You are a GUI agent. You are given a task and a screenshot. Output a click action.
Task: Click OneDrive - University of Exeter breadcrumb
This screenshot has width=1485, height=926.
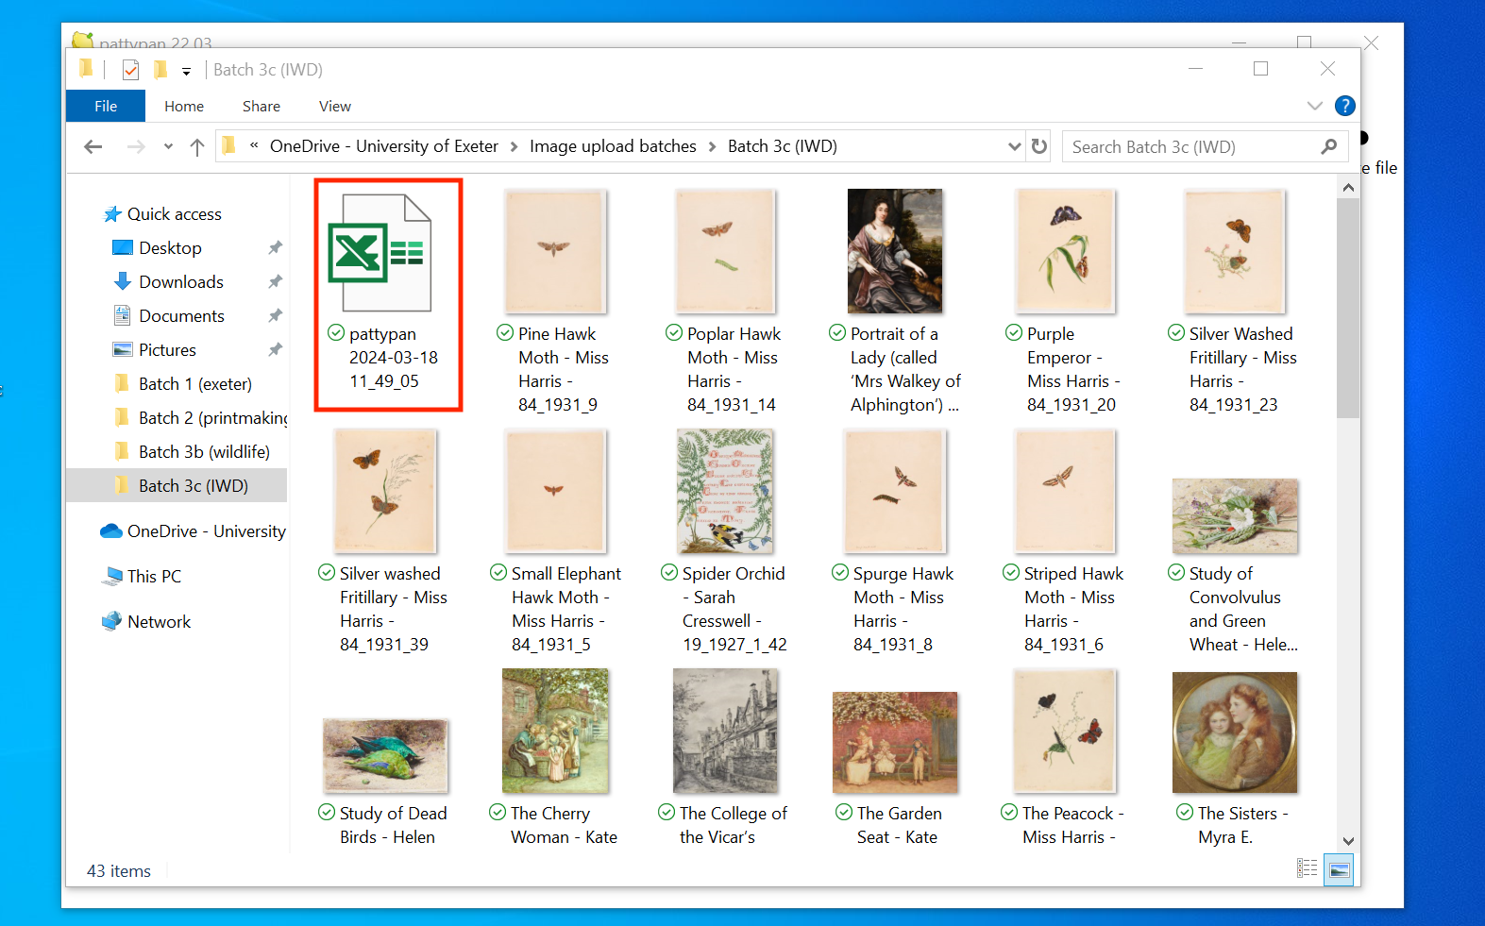(x=384, y=146)
